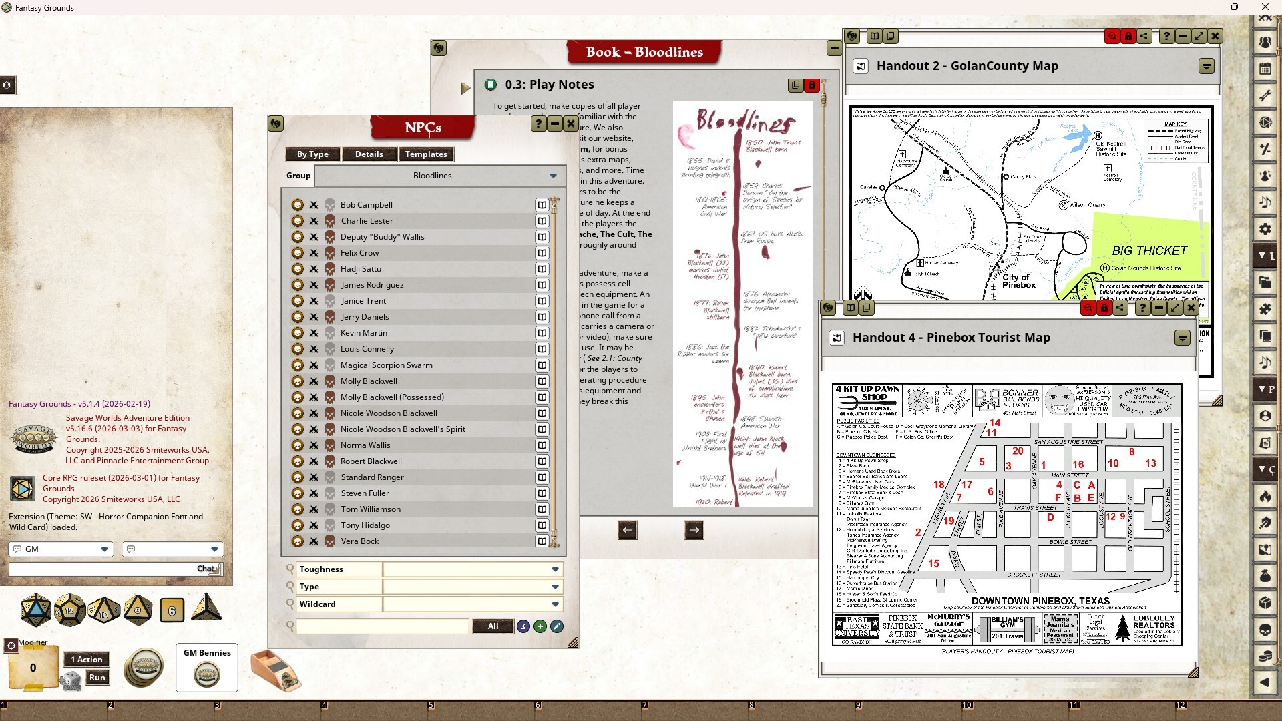
Task: Go to next page arrow in book
Action: point(694,530)
